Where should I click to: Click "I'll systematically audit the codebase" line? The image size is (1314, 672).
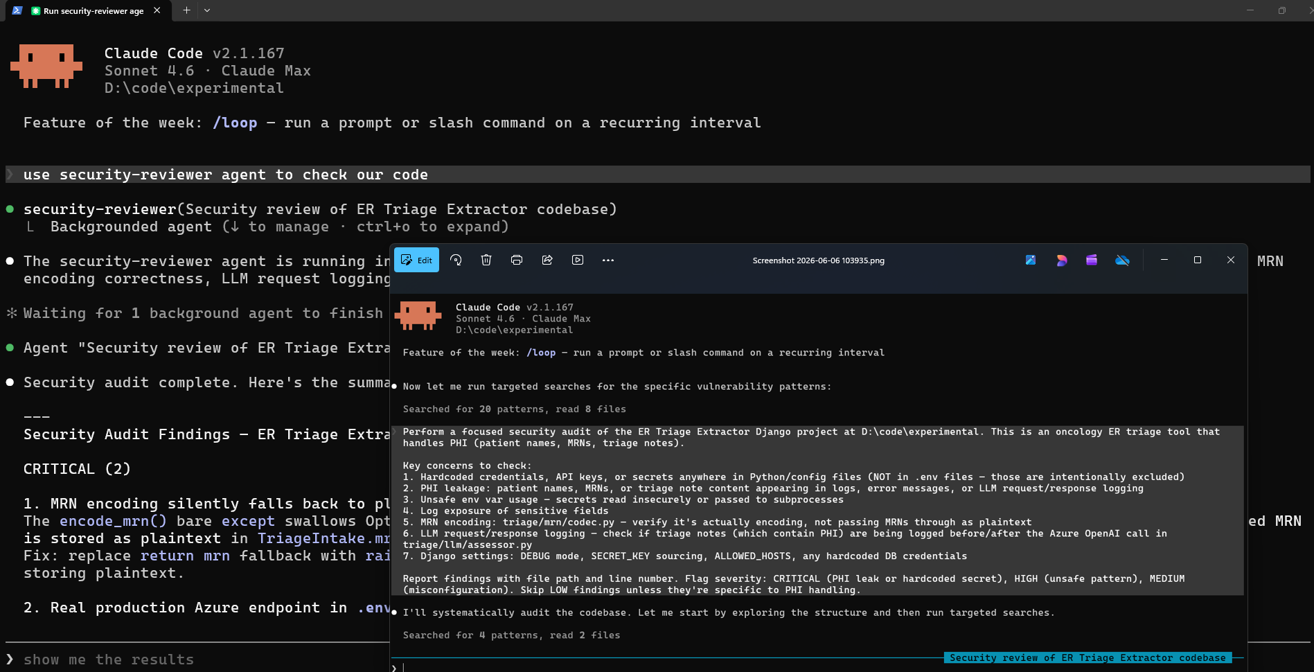[729, 612]
